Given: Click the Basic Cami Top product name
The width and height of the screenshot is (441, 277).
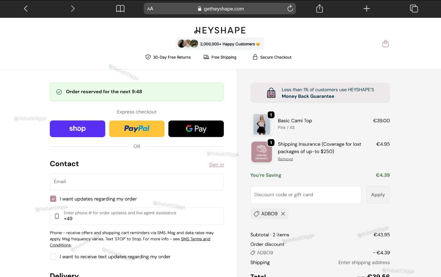Looking at the screenshot, I should click(x=295, y=120).
